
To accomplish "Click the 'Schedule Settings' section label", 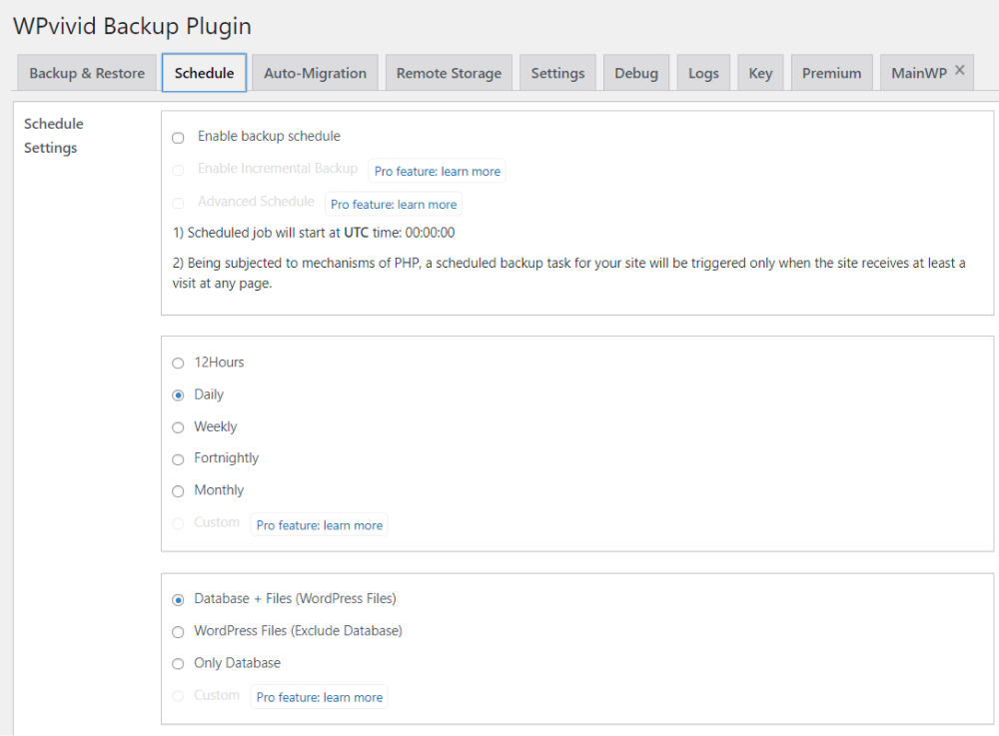I will tap(54, 136).
